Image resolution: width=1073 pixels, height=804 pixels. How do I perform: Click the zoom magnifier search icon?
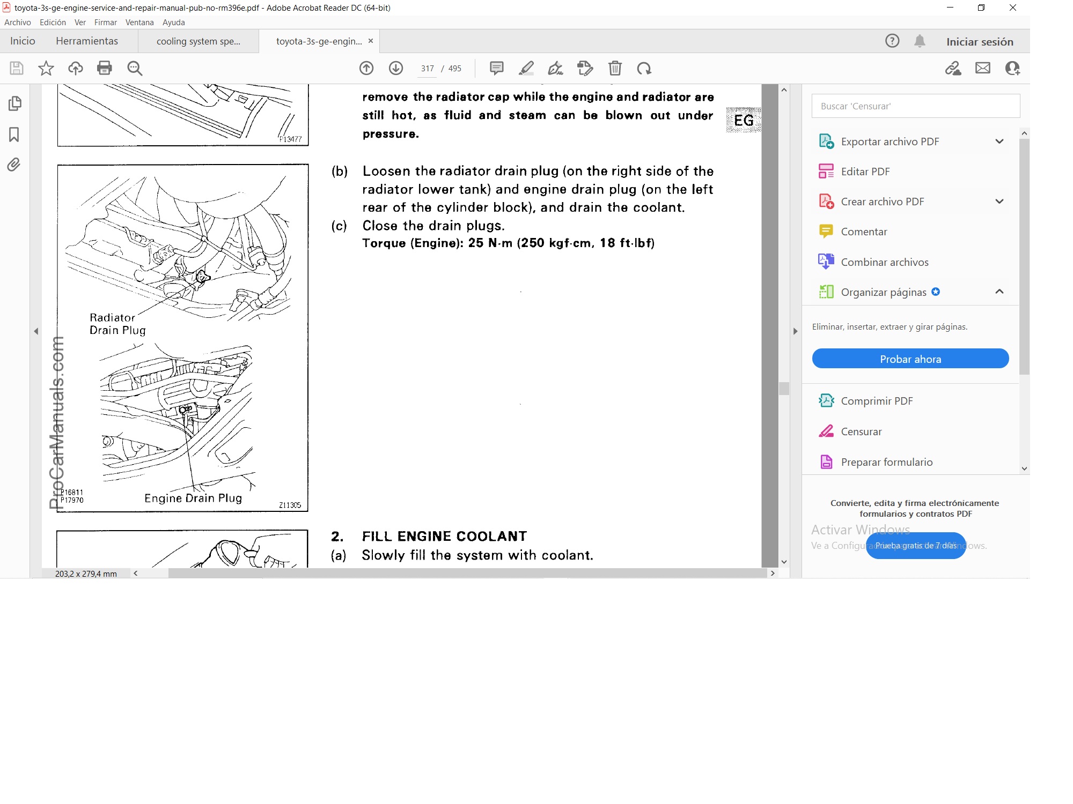click(135, 68)
